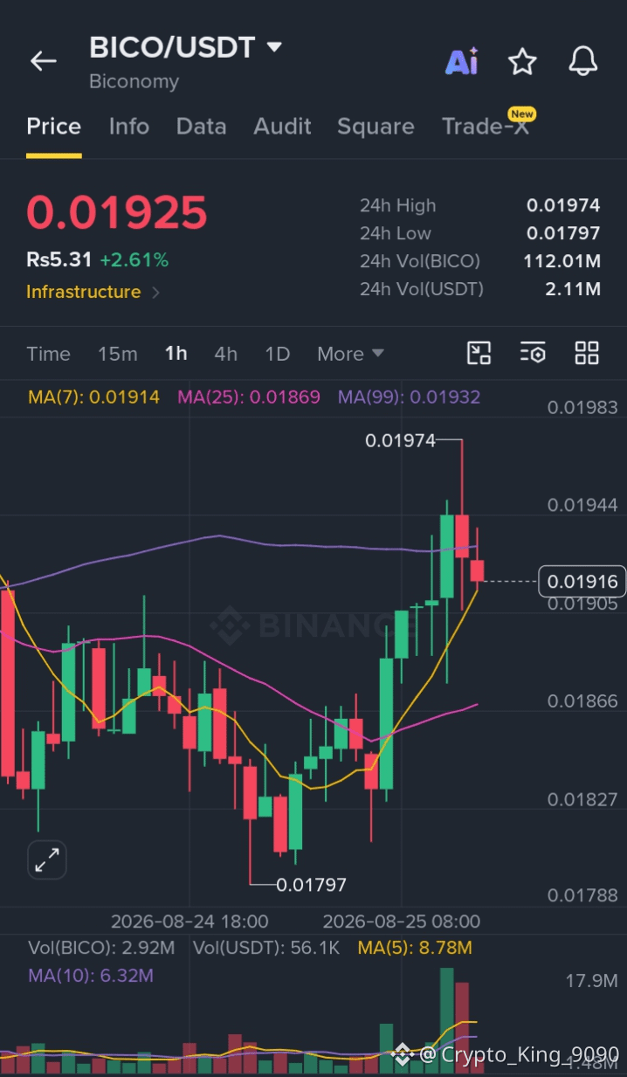The height and width of the screenshot is (1077, 627).
Task: Tap the volume MA(10): 6.32M label
Action: [91, 976]
